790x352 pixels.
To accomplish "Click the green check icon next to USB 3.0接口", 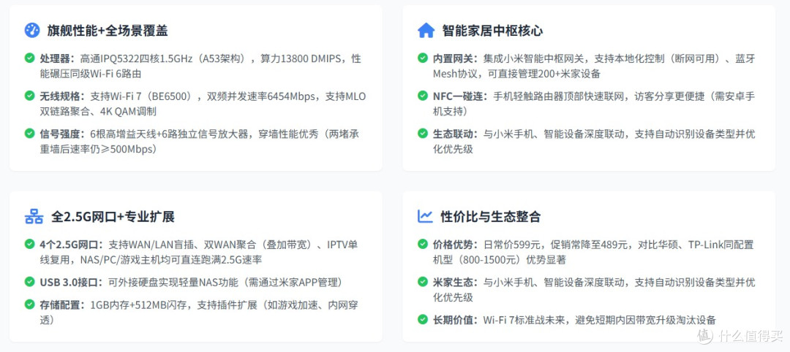I will (x=30, y=282).
